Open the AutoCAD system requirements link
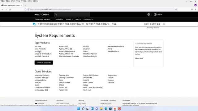This screenshot has width=198, height=111. 38,51
